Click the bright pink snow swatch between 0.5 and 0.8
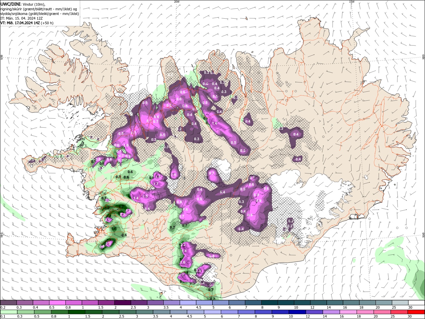The image size is (425, 319). pos(57,303)
